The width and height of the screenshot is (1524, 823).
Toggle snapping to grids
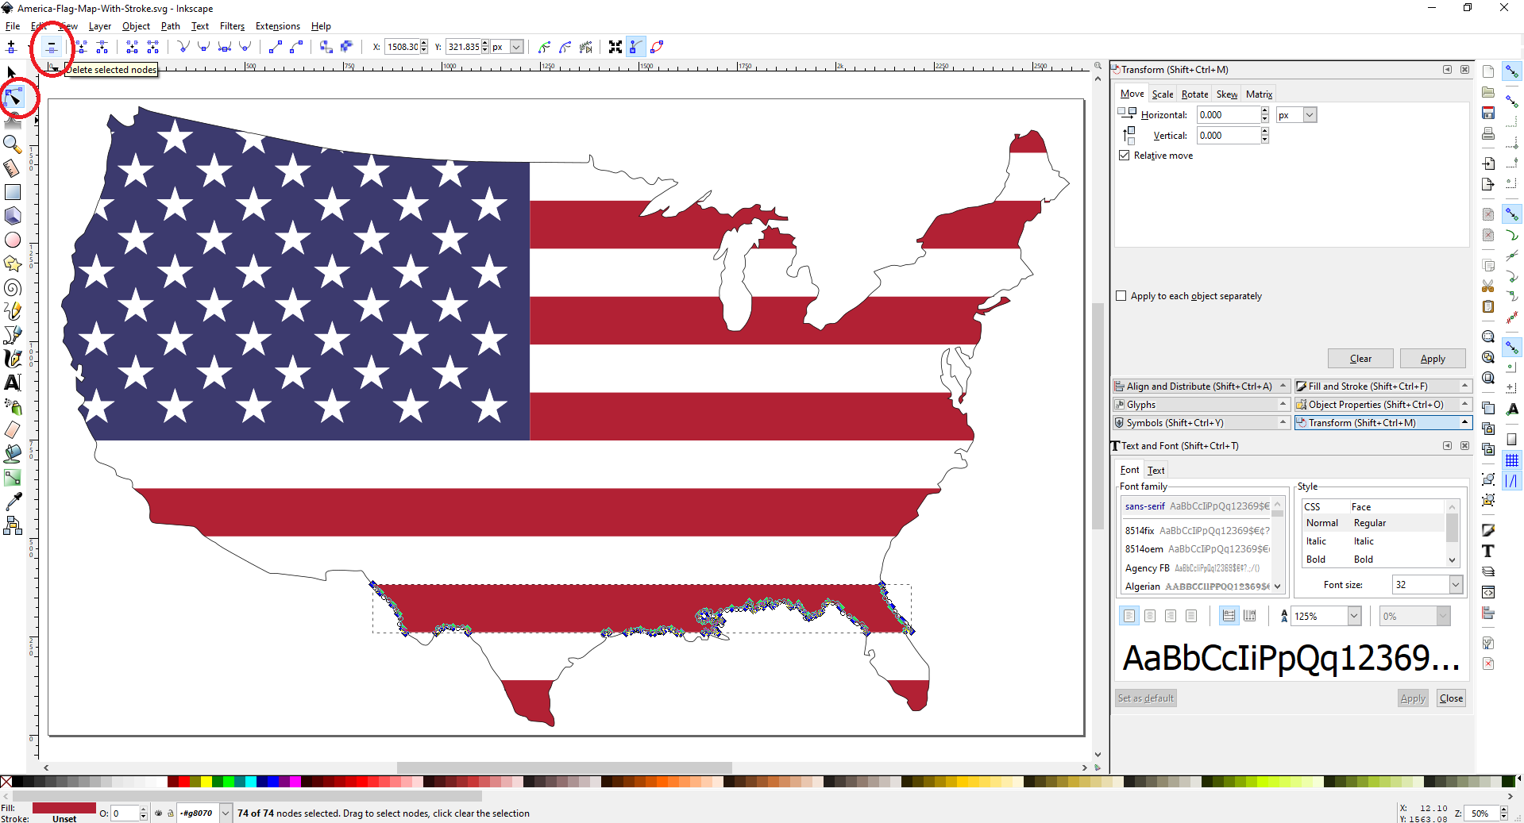pyautogui.click(x=1511, y=460)
